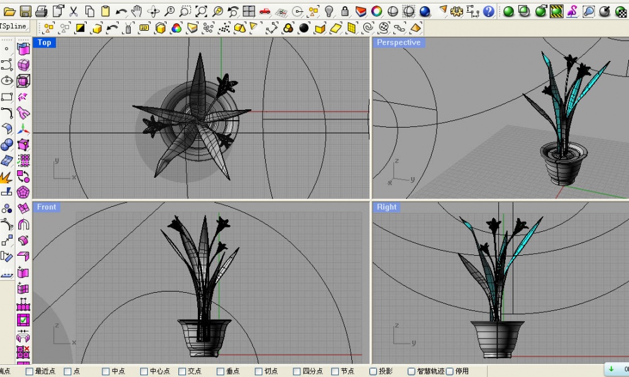The width and height of the screenshot is (629, 377).
Task: Enable 最近点 object snap checkbox
Action: click(29, 371)
